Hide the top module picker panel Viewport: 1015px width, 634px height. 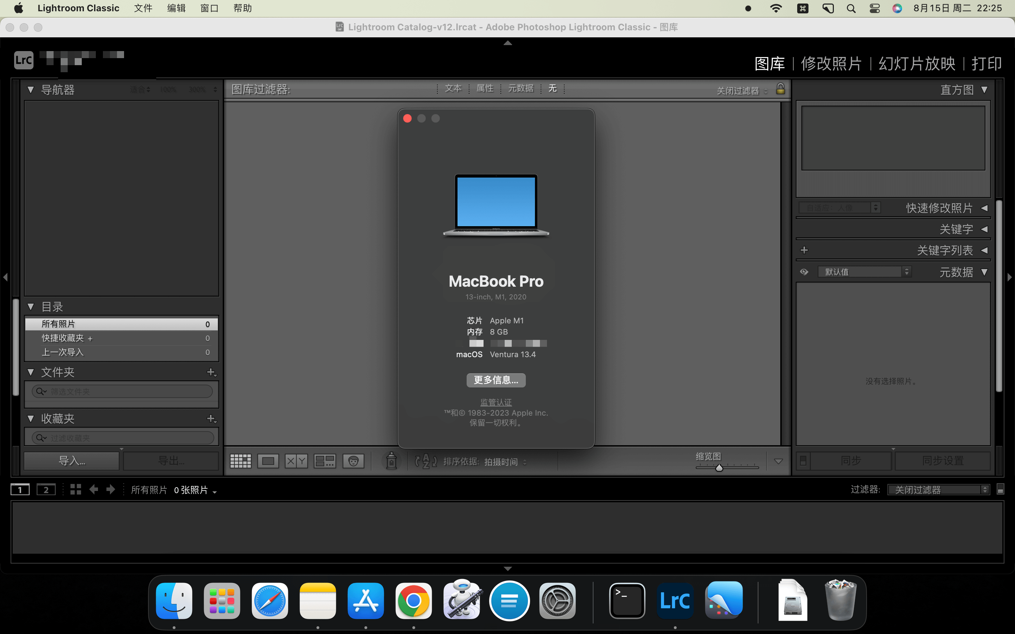(508, 43)
